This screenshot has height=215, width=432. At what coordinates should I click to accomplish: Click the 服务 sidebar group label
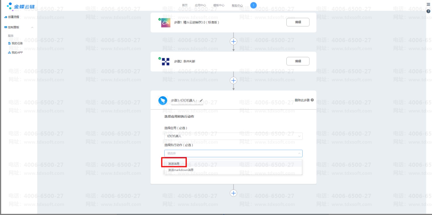[x=11, y=36]
